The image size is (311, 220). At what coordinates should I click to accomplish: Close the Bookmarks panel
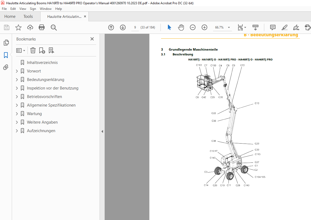point(92,39)
